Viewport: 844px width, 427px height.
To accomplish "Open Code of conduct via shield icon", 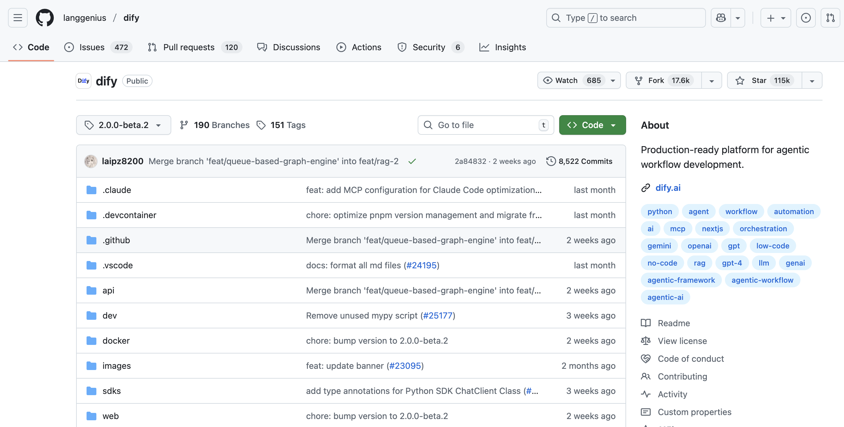I will click(646, 358).
